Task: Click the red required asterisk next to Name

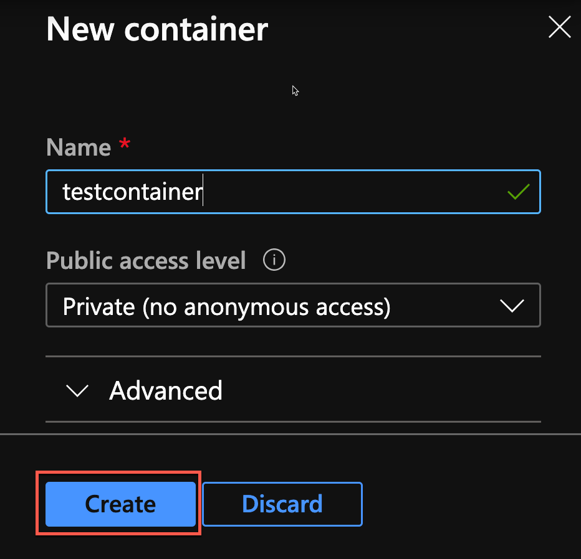Action: [x=125, y=146]
